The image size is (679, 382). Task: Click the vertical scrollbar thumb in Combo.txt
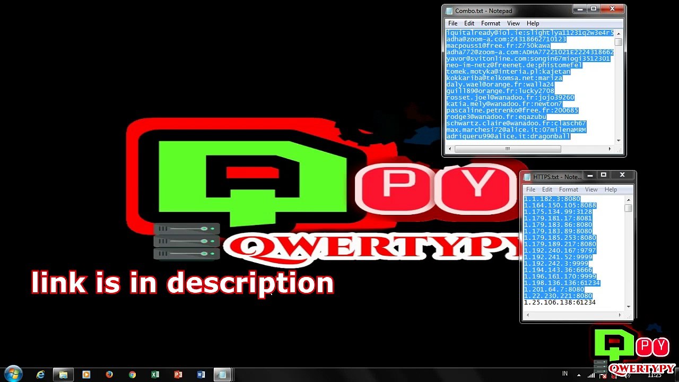[619, 42]
